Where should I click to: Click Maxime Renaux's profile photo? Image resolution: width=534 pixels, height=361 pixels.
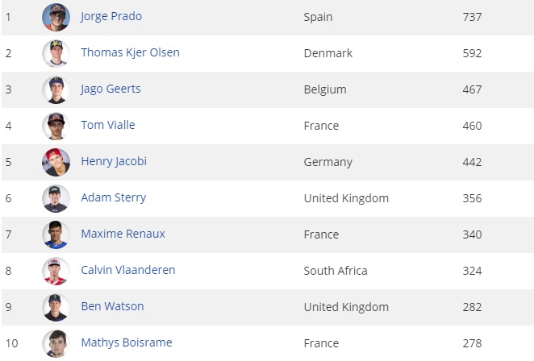[56, 234]
